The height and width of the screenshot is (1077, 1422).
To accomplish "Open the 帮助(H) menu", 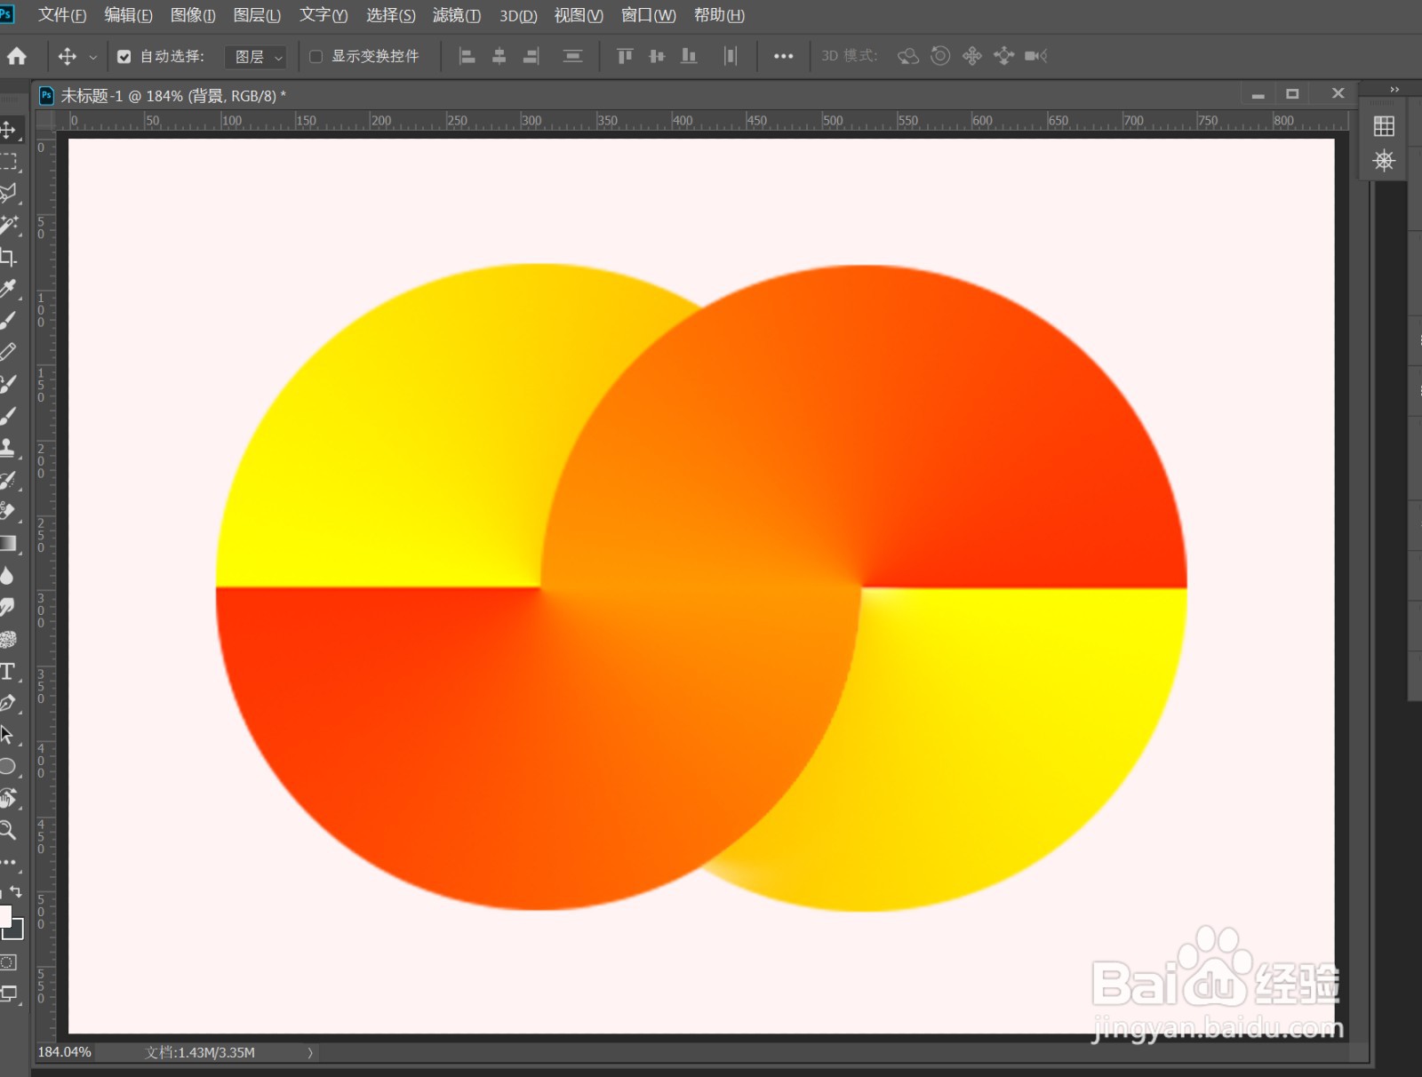I will [719, 15].
